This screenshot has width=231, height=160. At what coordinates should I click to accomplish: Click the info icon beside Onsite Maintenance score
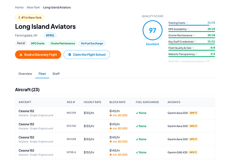click(x=194, y=35)
